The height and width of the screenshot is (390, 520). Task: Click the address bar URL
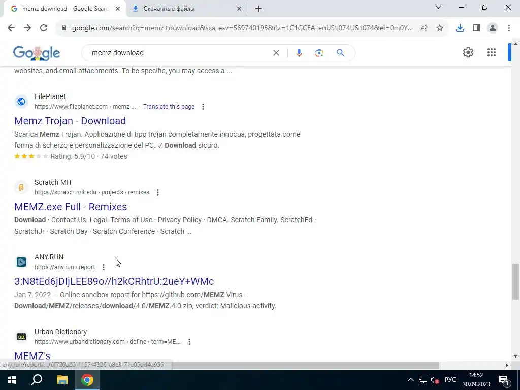tap(242, 28)
